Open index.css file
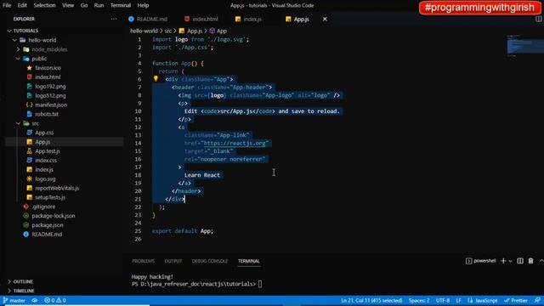Screen dimensions: 544x306 [x=46, y=161]
